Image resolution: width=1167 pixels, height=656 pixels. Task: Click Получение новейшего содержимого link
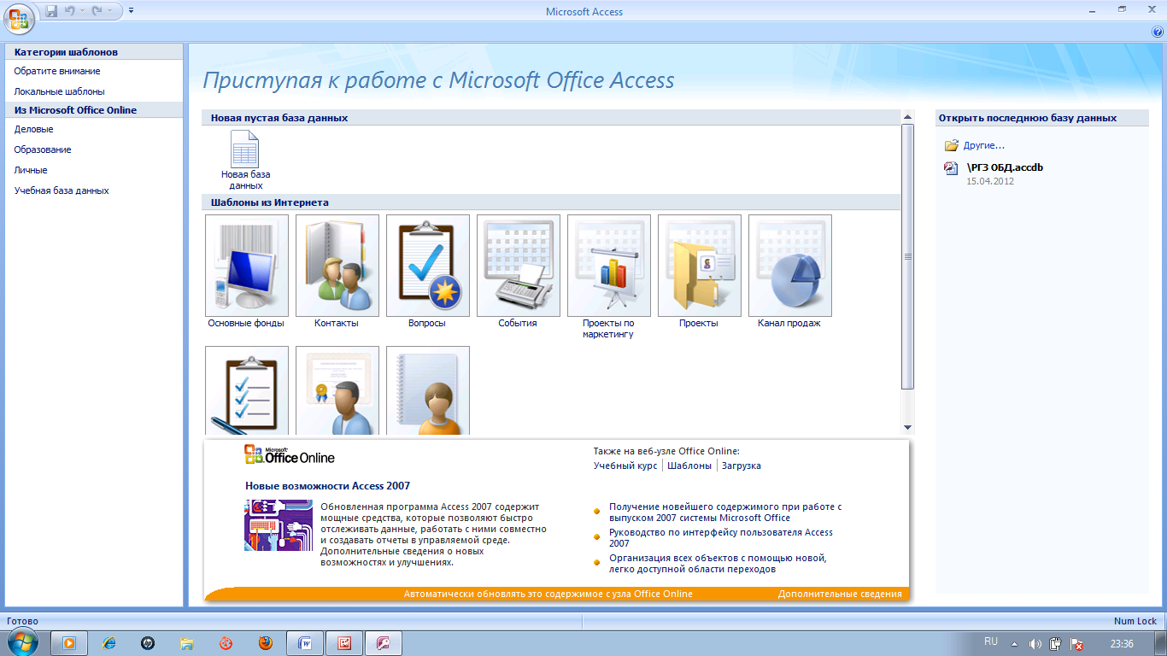[725, 512]
